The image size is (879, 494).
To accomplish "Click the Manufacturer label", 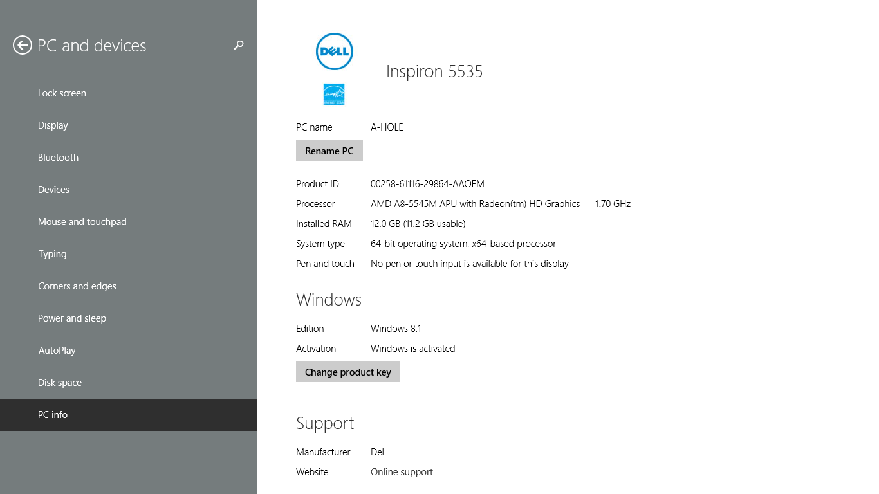I will coord(323,452).
